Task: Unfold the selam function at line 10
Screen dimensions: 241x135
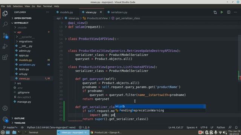Action: pyautogui.click(x=66, y=27)
